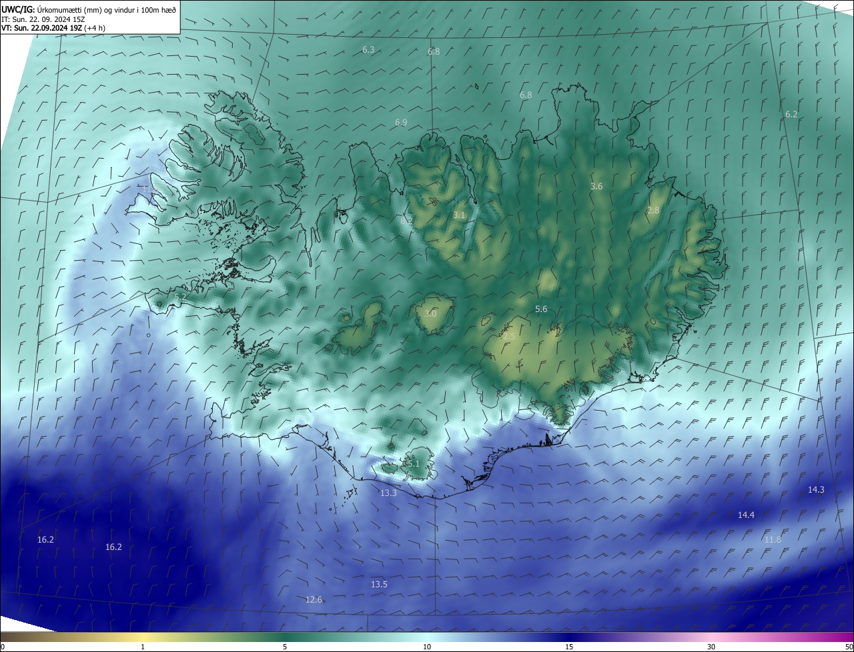The height and width of the screenshot is (652, 854).
Task: Click the legend tick label 15
Action: coord(569,647)
